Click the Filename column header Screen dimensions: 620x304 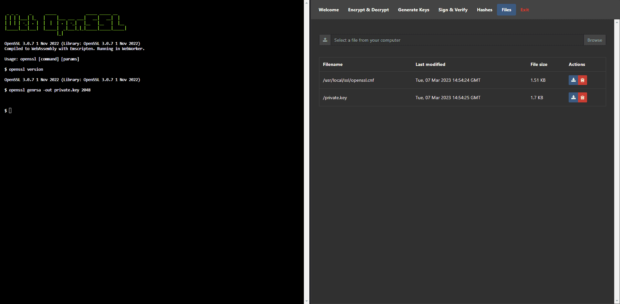tap(333, 64)
